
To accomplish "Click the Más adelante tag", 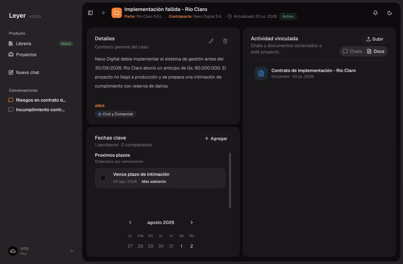I will 154,182.
